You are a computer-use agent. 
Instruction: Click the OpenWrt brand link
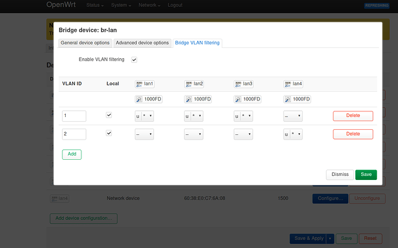click(61, 5)
